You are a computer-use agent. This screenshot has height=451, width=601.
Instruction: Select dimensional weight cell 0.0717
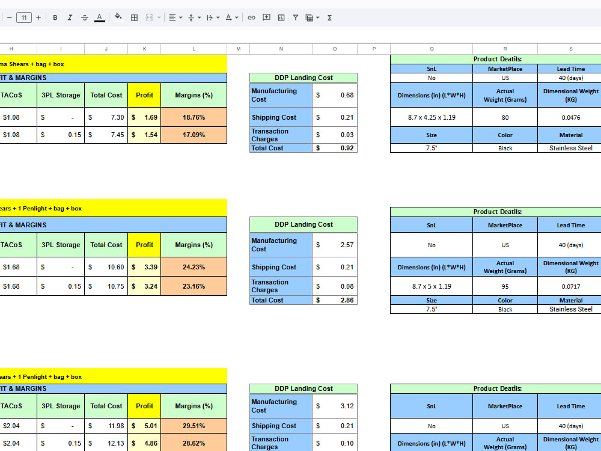[570, 286]
